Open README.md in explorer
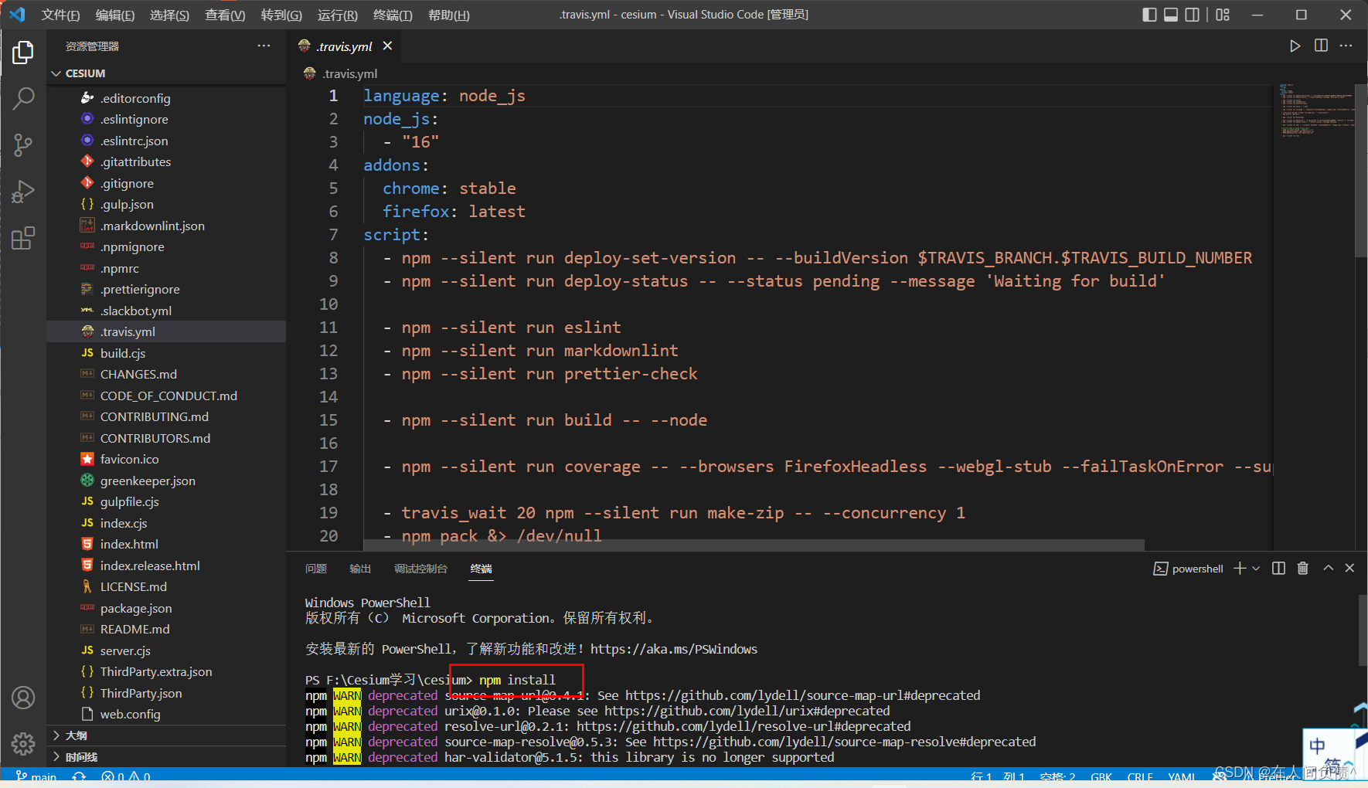This screenshot has width=1368, height=788. click(165, 629)
